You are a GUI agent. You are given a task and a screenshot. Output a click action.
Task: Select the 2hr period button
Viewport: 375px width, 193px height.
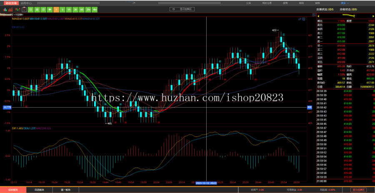click(x=88, y=10)
